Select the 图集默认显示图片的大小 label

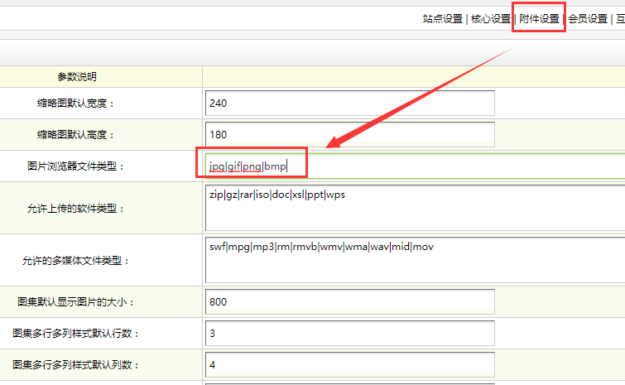(75, 302)
